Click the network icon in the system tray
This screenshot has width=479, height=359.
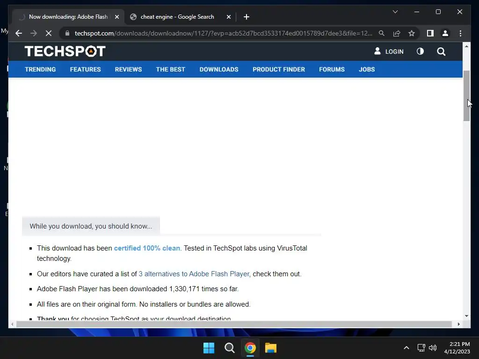421,348
